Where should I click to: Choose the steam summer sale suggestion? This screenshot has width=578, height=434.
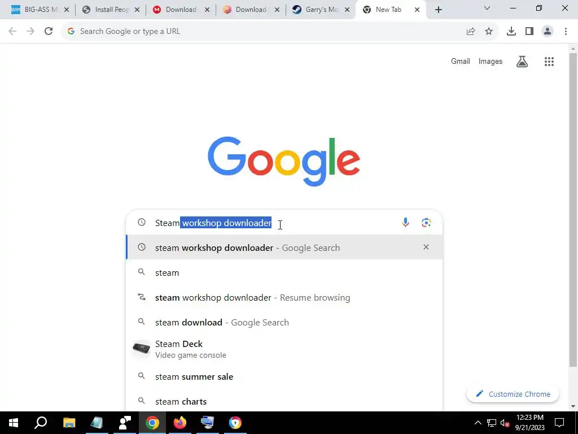point(284,376)
